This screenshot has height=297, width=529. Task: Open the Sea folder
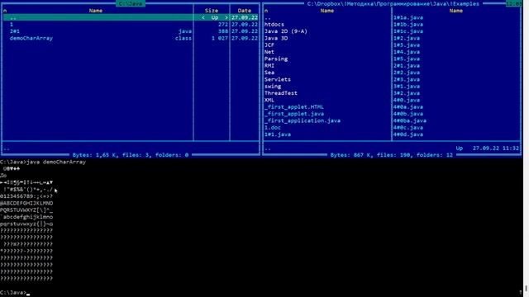pos(269,73)
